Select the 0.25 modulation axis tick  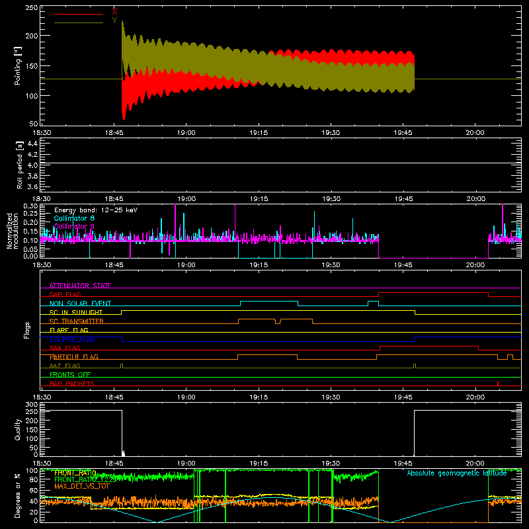click(30, 214)
